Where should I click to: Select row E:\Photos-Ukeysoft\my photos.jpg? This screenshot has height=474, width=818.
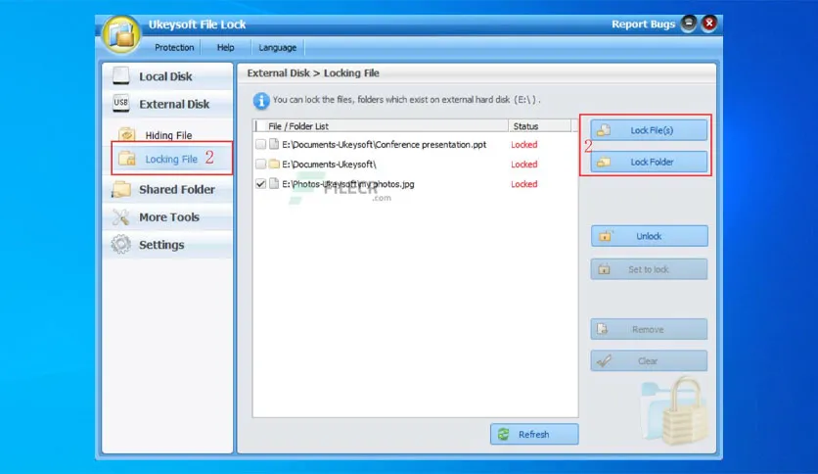tap(348, 184)
